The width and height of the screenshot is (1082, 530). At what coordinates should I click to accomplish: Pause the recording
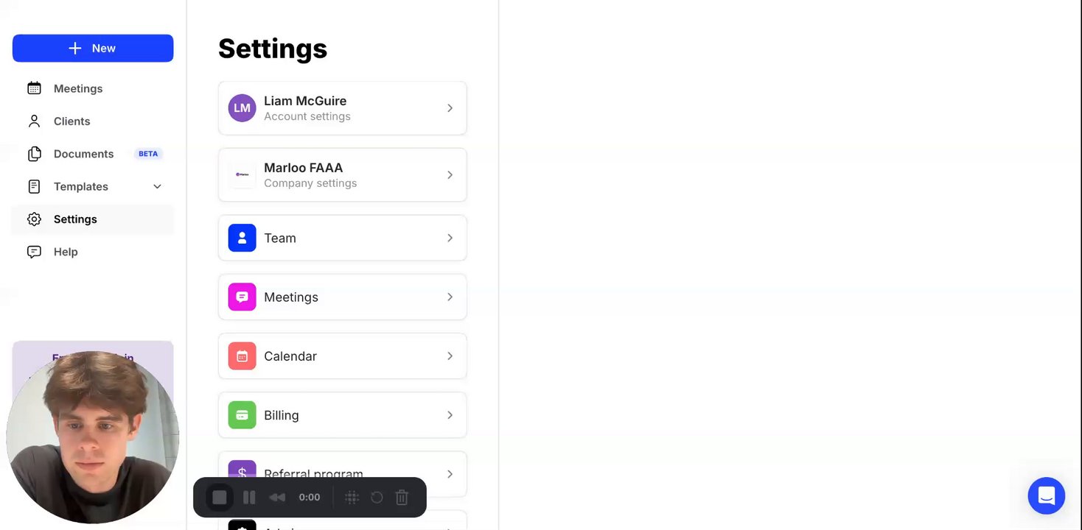(x=249, y=498)
